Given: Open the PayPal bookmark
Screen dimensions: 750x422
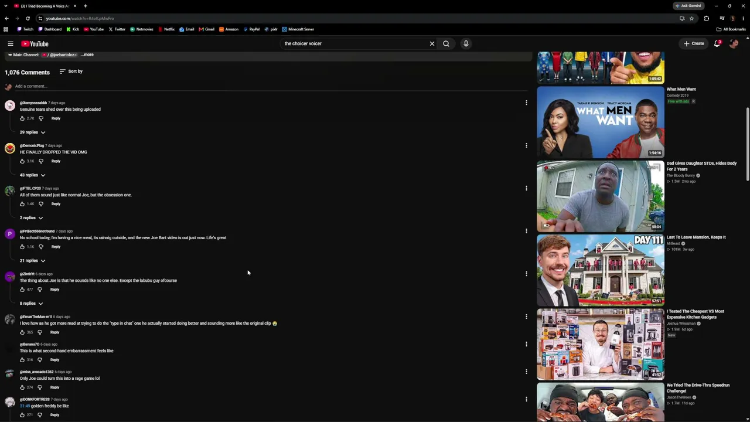Looking at the screenshot, I should click(x=251, y=29).
